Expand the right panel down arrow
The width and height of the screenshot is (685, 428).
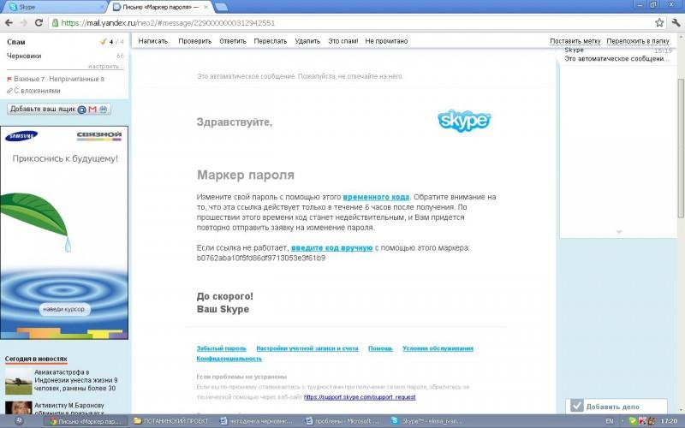(x=618, y=232)
